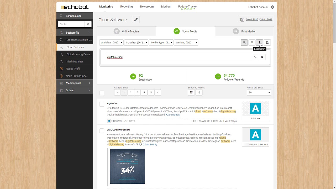The image size is (336, 189).
Task: Change Artikel pro Seite dropdown value 20
Action: pyautogui.click(x=259, y=92)
